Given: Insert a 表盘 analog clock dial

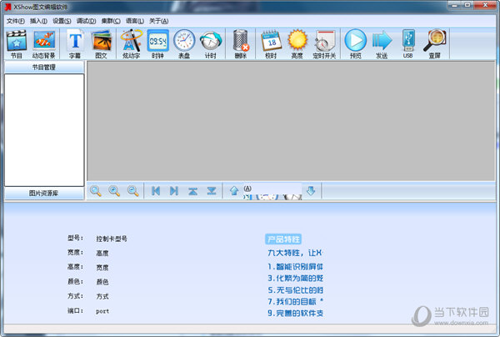Looking at the screenshot, I should (184, 44).
